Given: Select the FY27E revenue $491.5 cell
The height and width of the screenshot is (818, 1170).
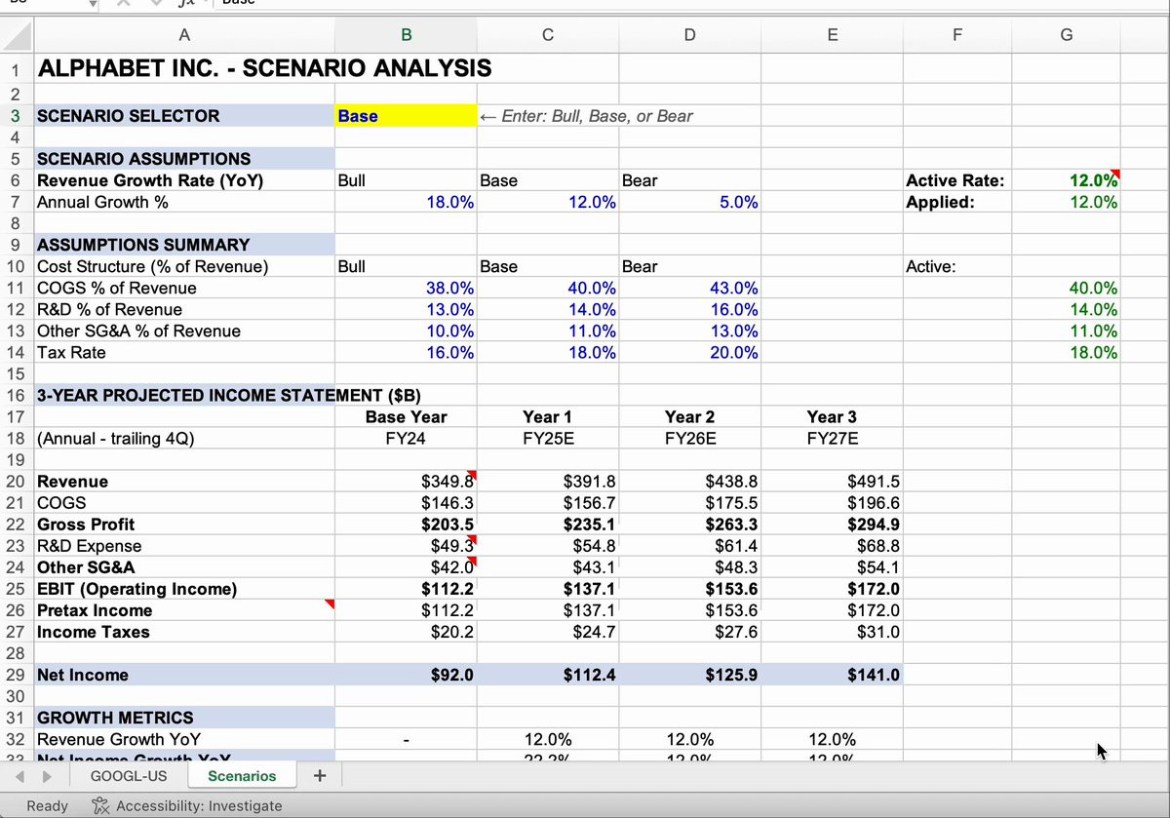Looking at the screenshot, I should (832, 481).
